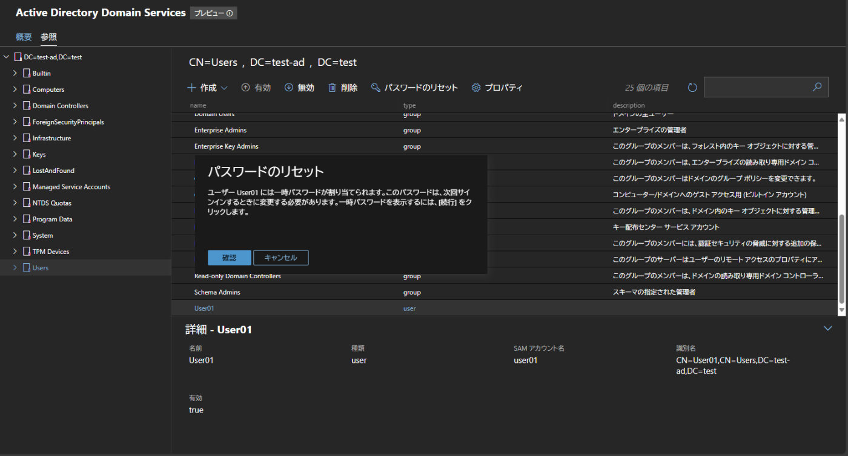This screenshot has width=848, height=456.
Task: Click the 削除 trash icon
Action: pos(332,88)
